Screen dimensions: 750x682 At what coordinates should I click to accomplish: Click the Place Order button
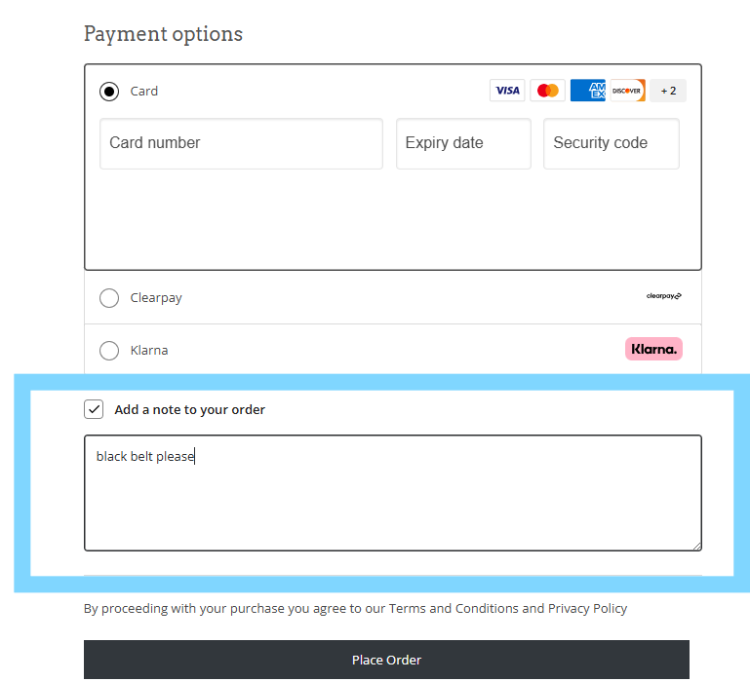[386, 660]
